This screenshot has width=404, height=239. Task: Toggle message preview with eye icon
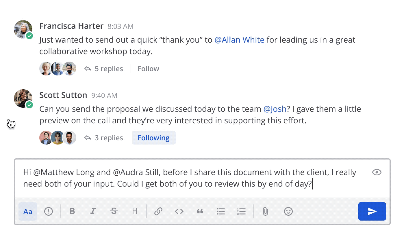tap(377, 172)
